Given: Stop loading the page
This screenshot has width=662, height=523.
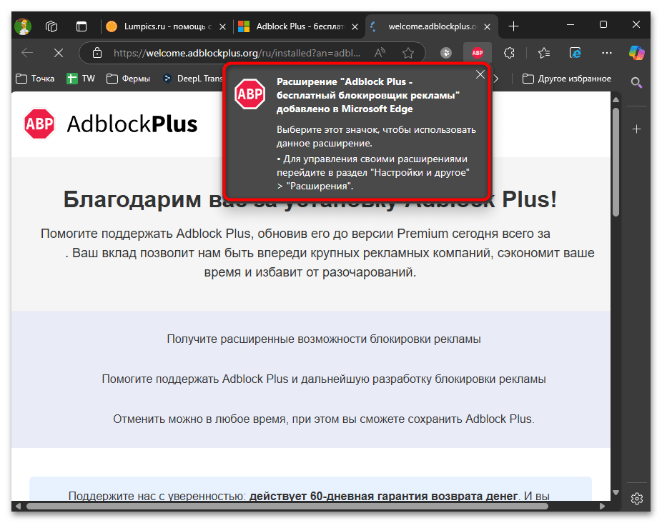Looking at the screenshot, I should pyautogui.click(x=59, y=53).
